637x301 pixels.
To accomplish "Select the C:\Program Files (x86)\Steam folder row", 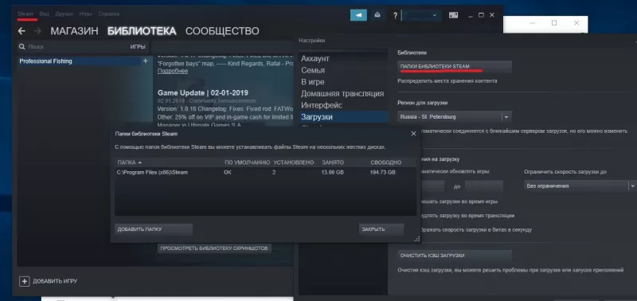I will (x=265, y=172).
